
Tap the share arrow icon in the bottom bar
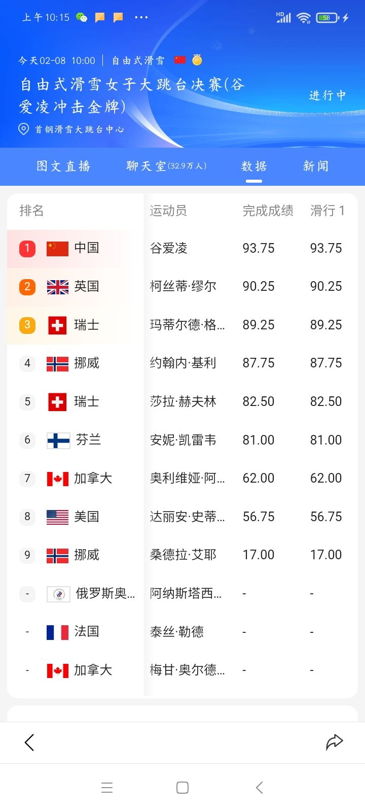(335, 742)
